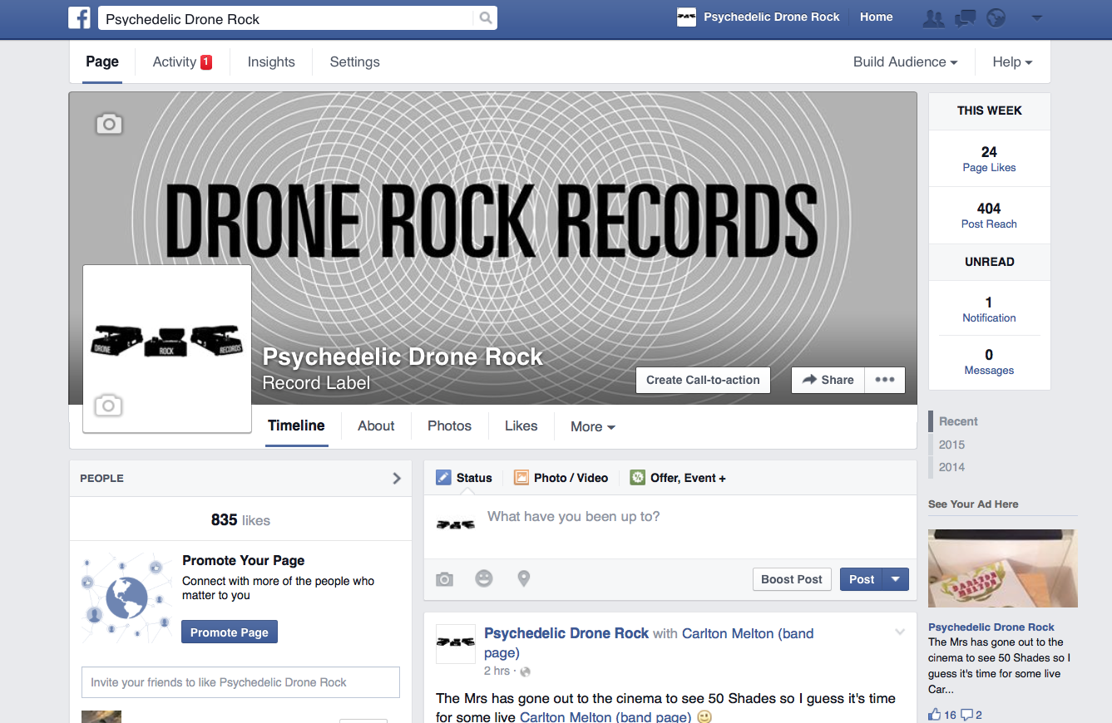Open the post options chevron

click(899, 632)
